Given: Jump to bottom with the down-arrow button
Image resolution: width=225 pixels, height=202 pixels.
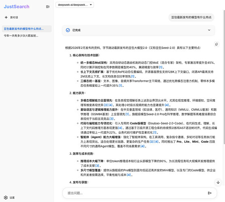Looking at the screenshot, I should pos(218,182).
